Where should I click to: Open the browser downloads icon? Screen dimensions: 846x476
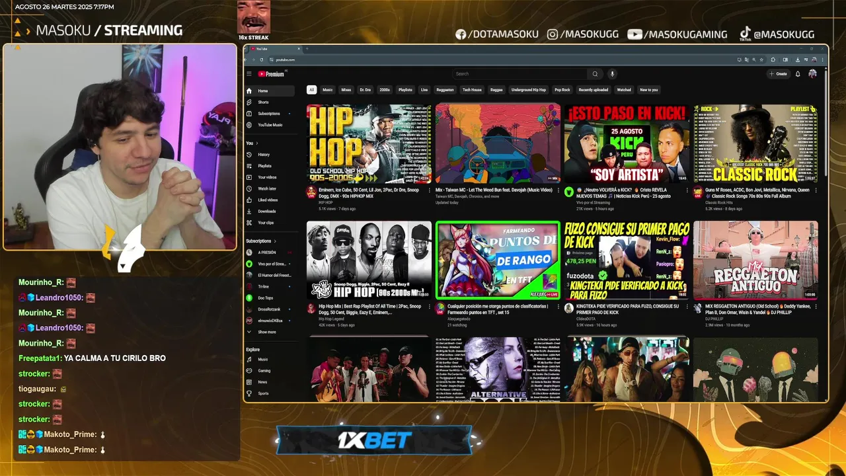pyautogui.click(x=798, y=59)
